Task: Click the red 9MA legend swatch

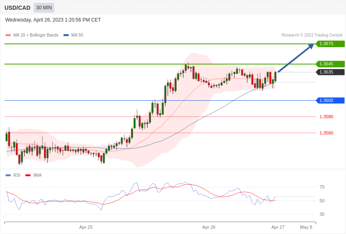Action: 28,175
